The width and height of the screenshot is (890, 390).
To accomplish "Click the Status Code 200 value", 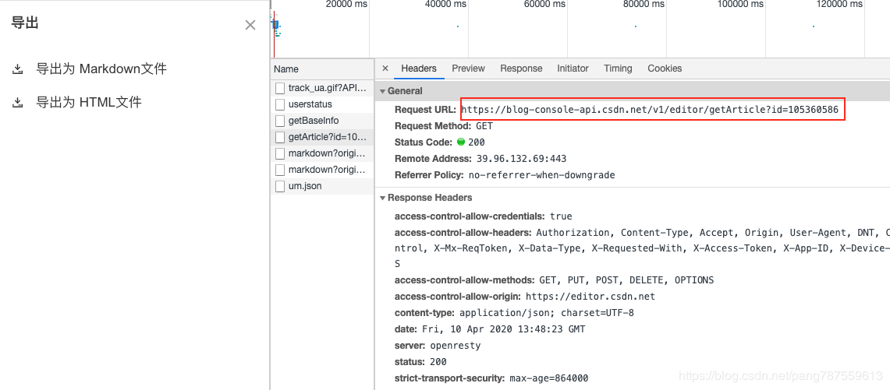I will tap(477, 142).
